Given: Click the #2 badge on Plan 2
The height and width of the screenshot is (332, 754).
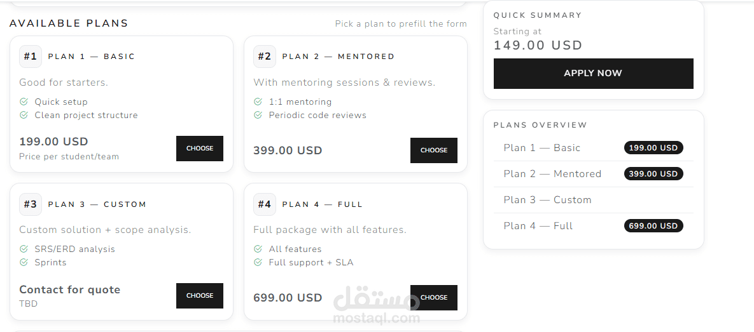Looking at the screenshot, I should point(265,56).
